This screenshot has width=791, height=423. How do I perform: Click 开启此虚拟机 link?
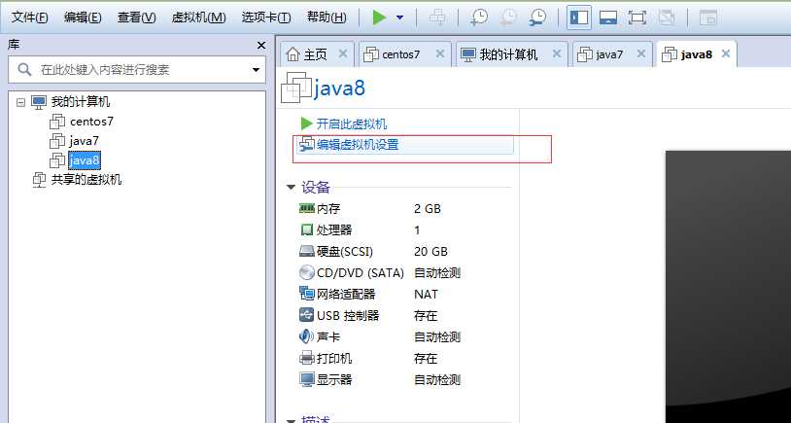[352, 124]
